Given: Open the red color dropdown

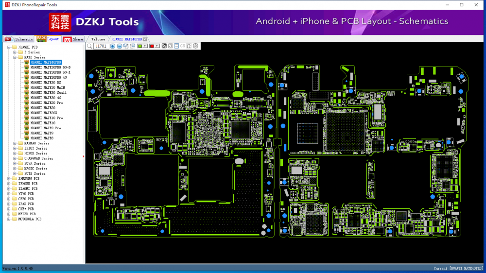Looking at the screenshot, I should point(157,46).
